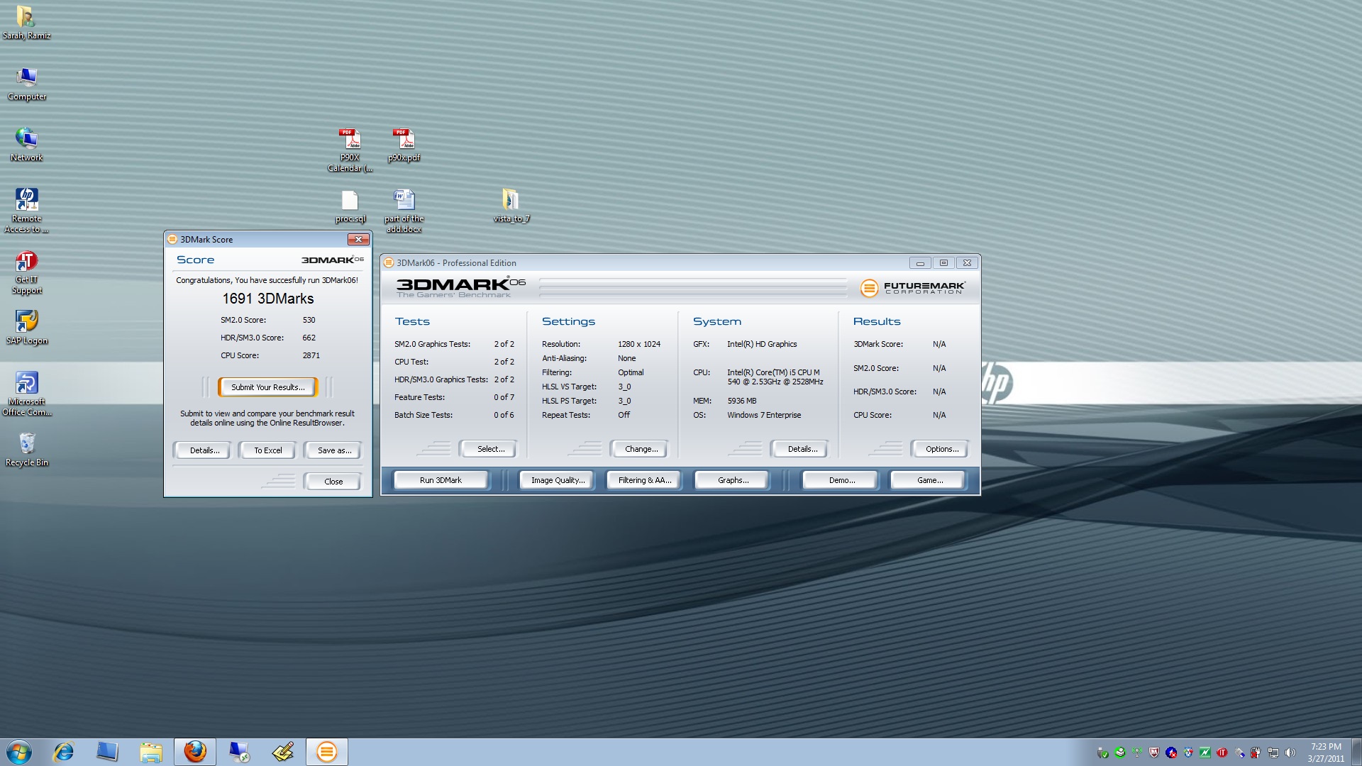
Task: Select the Recycle Bin icon
Action: click(26, 450)
